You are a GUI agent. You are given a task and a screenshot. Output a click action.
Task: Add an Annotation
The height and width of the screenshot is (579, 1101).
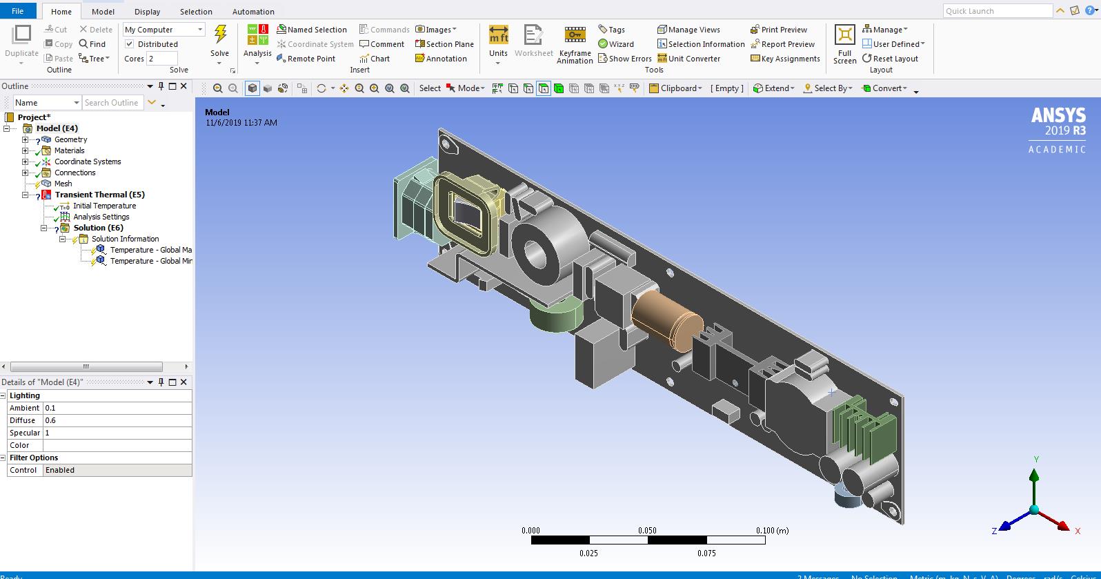[441, 59]
